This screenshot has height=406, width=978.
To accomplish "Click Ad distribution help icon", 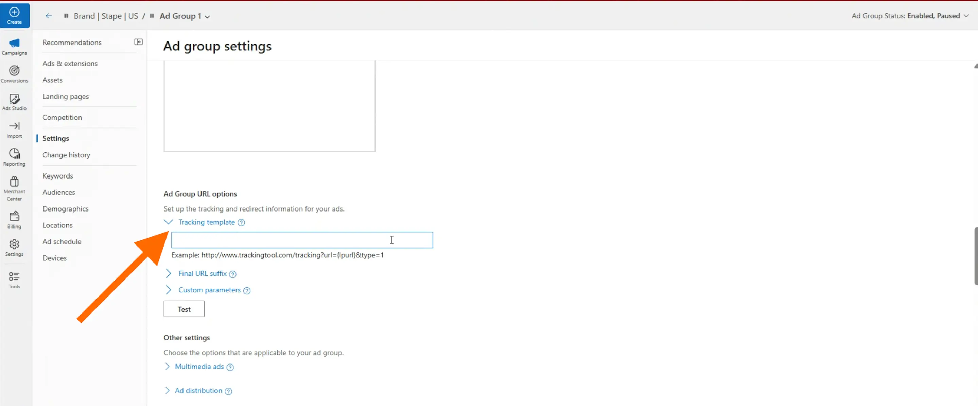I will click(228, 391).
